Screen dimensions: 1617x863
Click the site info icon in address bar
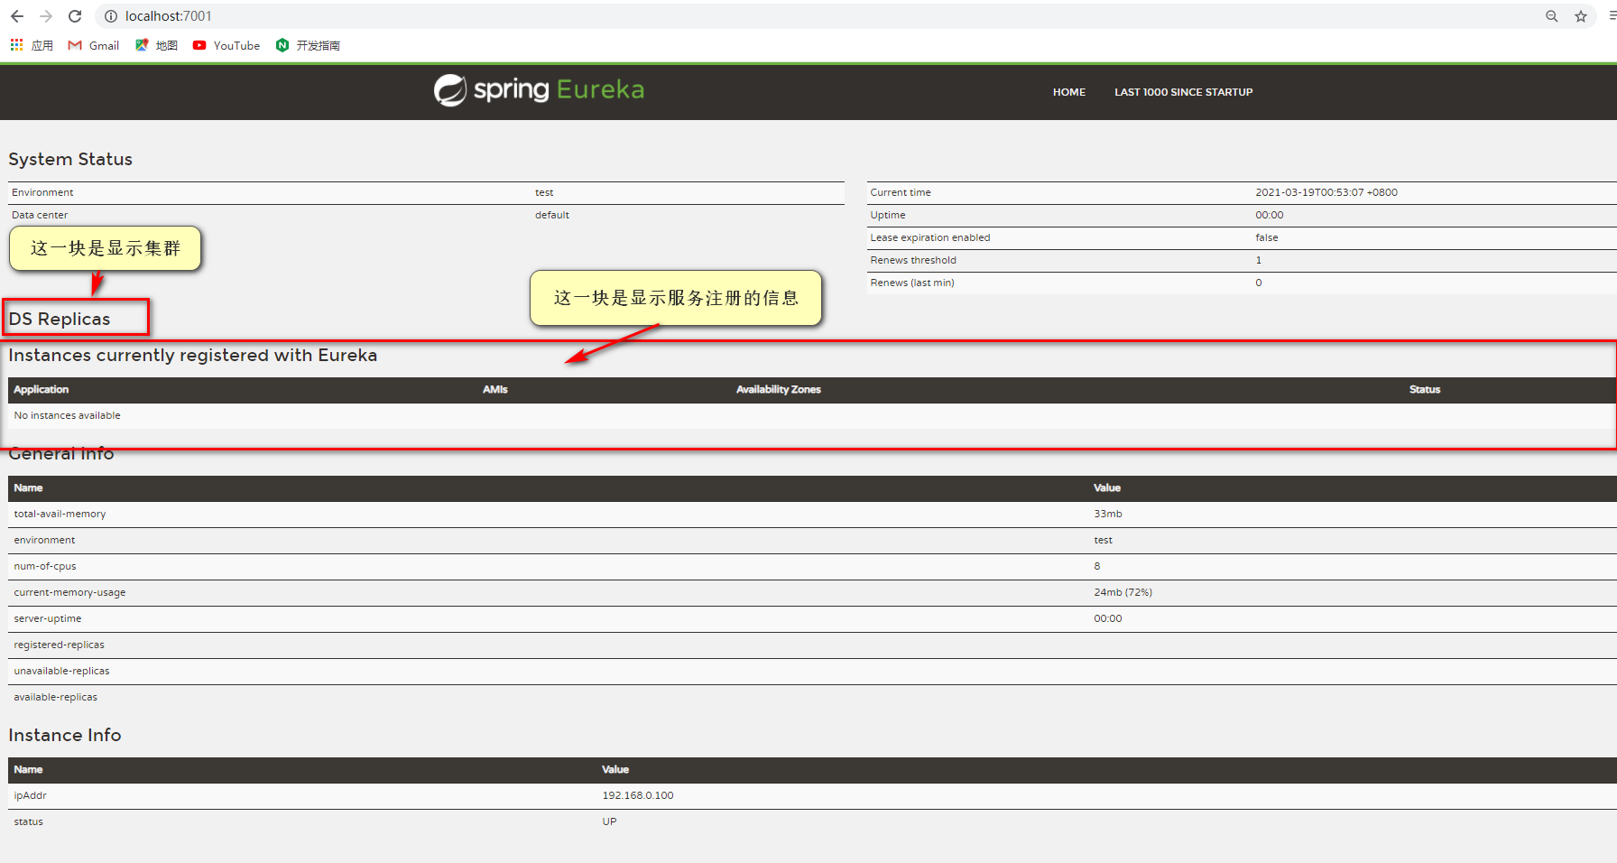click(x=111, y=16)
